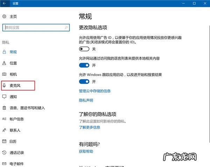210x167 pixels.
Task: Close the settings window
Action: [205, 3]
